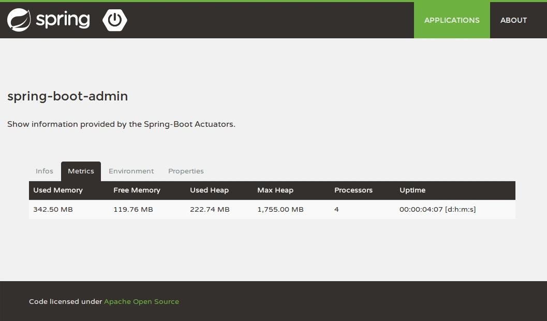Image resolution: width=547 pixels, height=321 pixels.
Task: Open the About nav item
Action: [513, 20]
